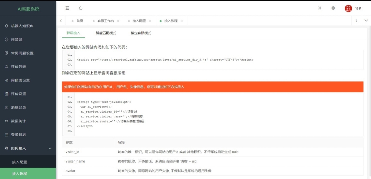Image resolution: width=371 pixels, height=179 pixels.
Task: Click the visiter_name parameter cell
Action: (x=88, y=161)
